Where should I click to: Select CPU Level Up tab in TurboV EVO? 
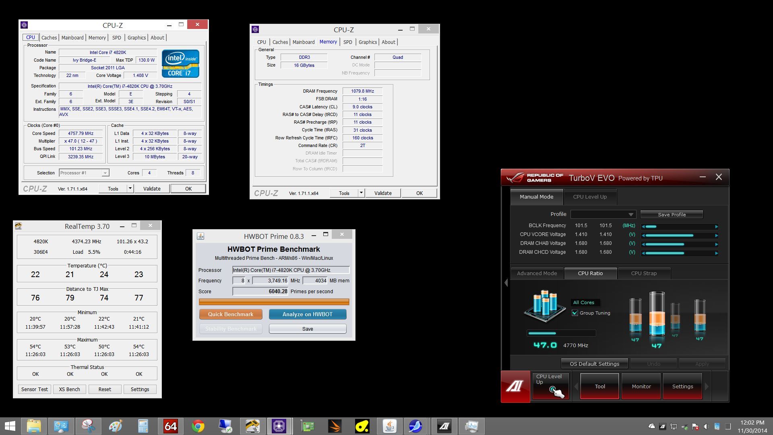[x=590, y=197]
